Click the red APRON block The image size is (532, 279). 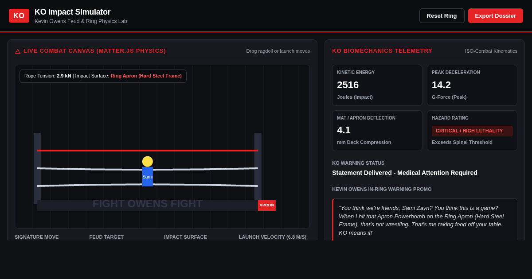(x=267, y=205)
